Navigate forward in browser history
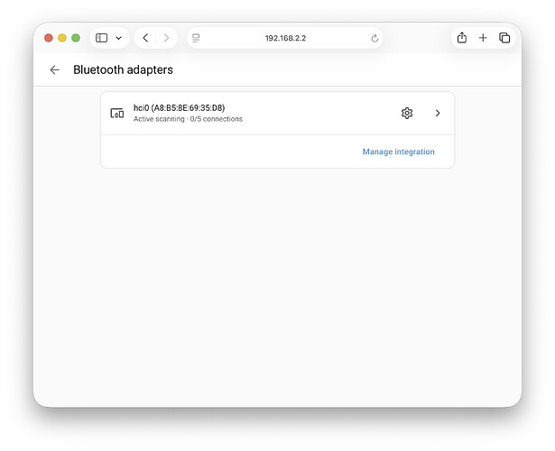 [166, 38]
